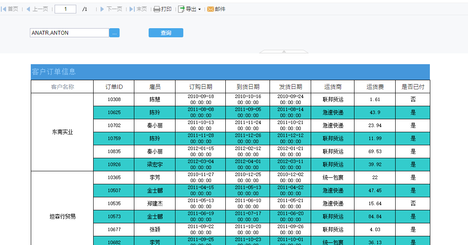
Task: Open the export dropdown arrow
Action: (x=199, y=10)
